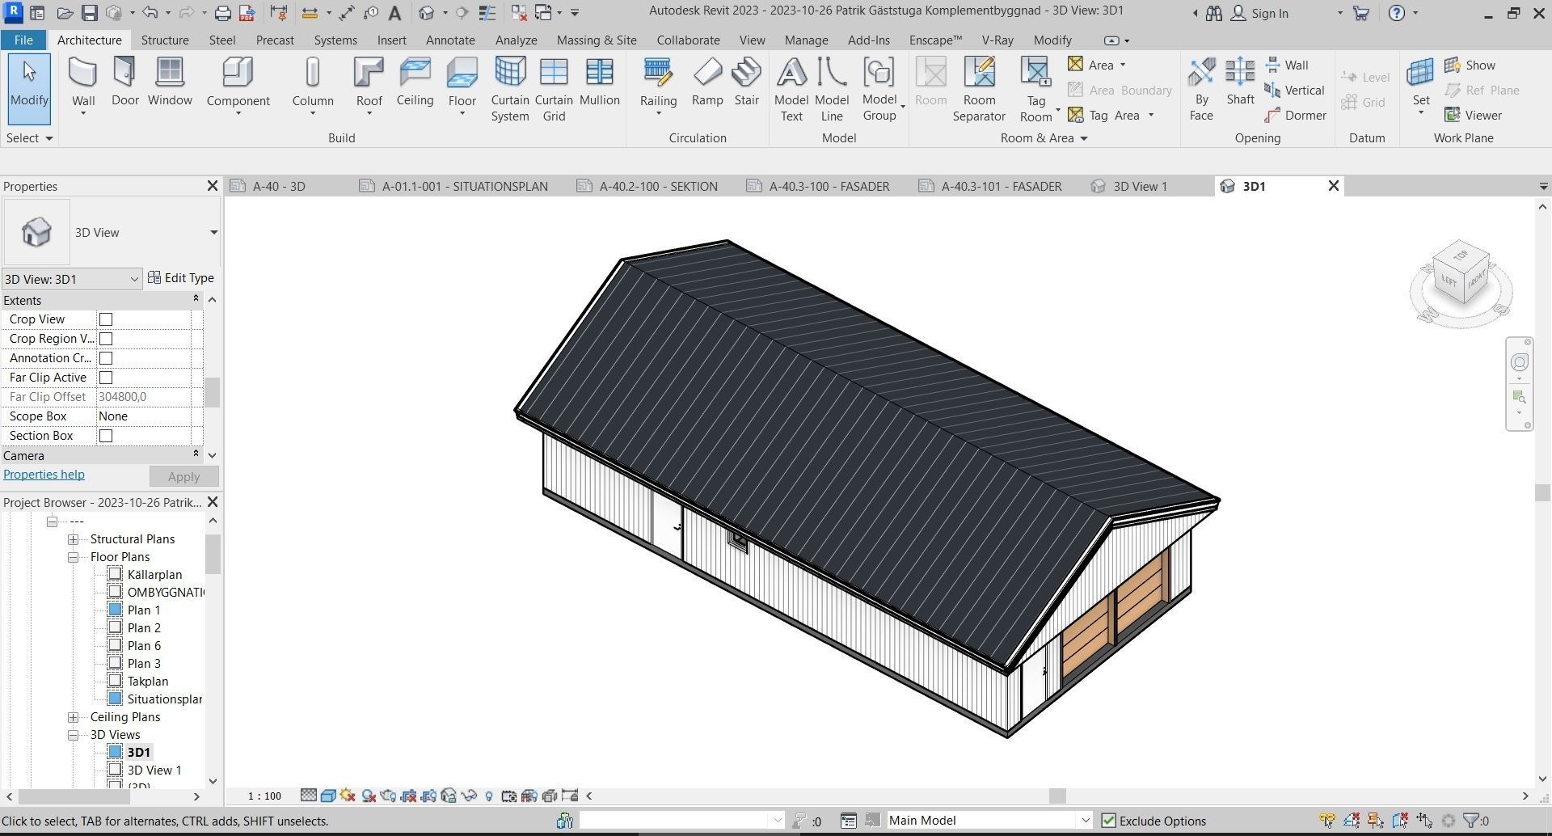
Task: Click the Room Separator tool
Action: tap(979, 89)
